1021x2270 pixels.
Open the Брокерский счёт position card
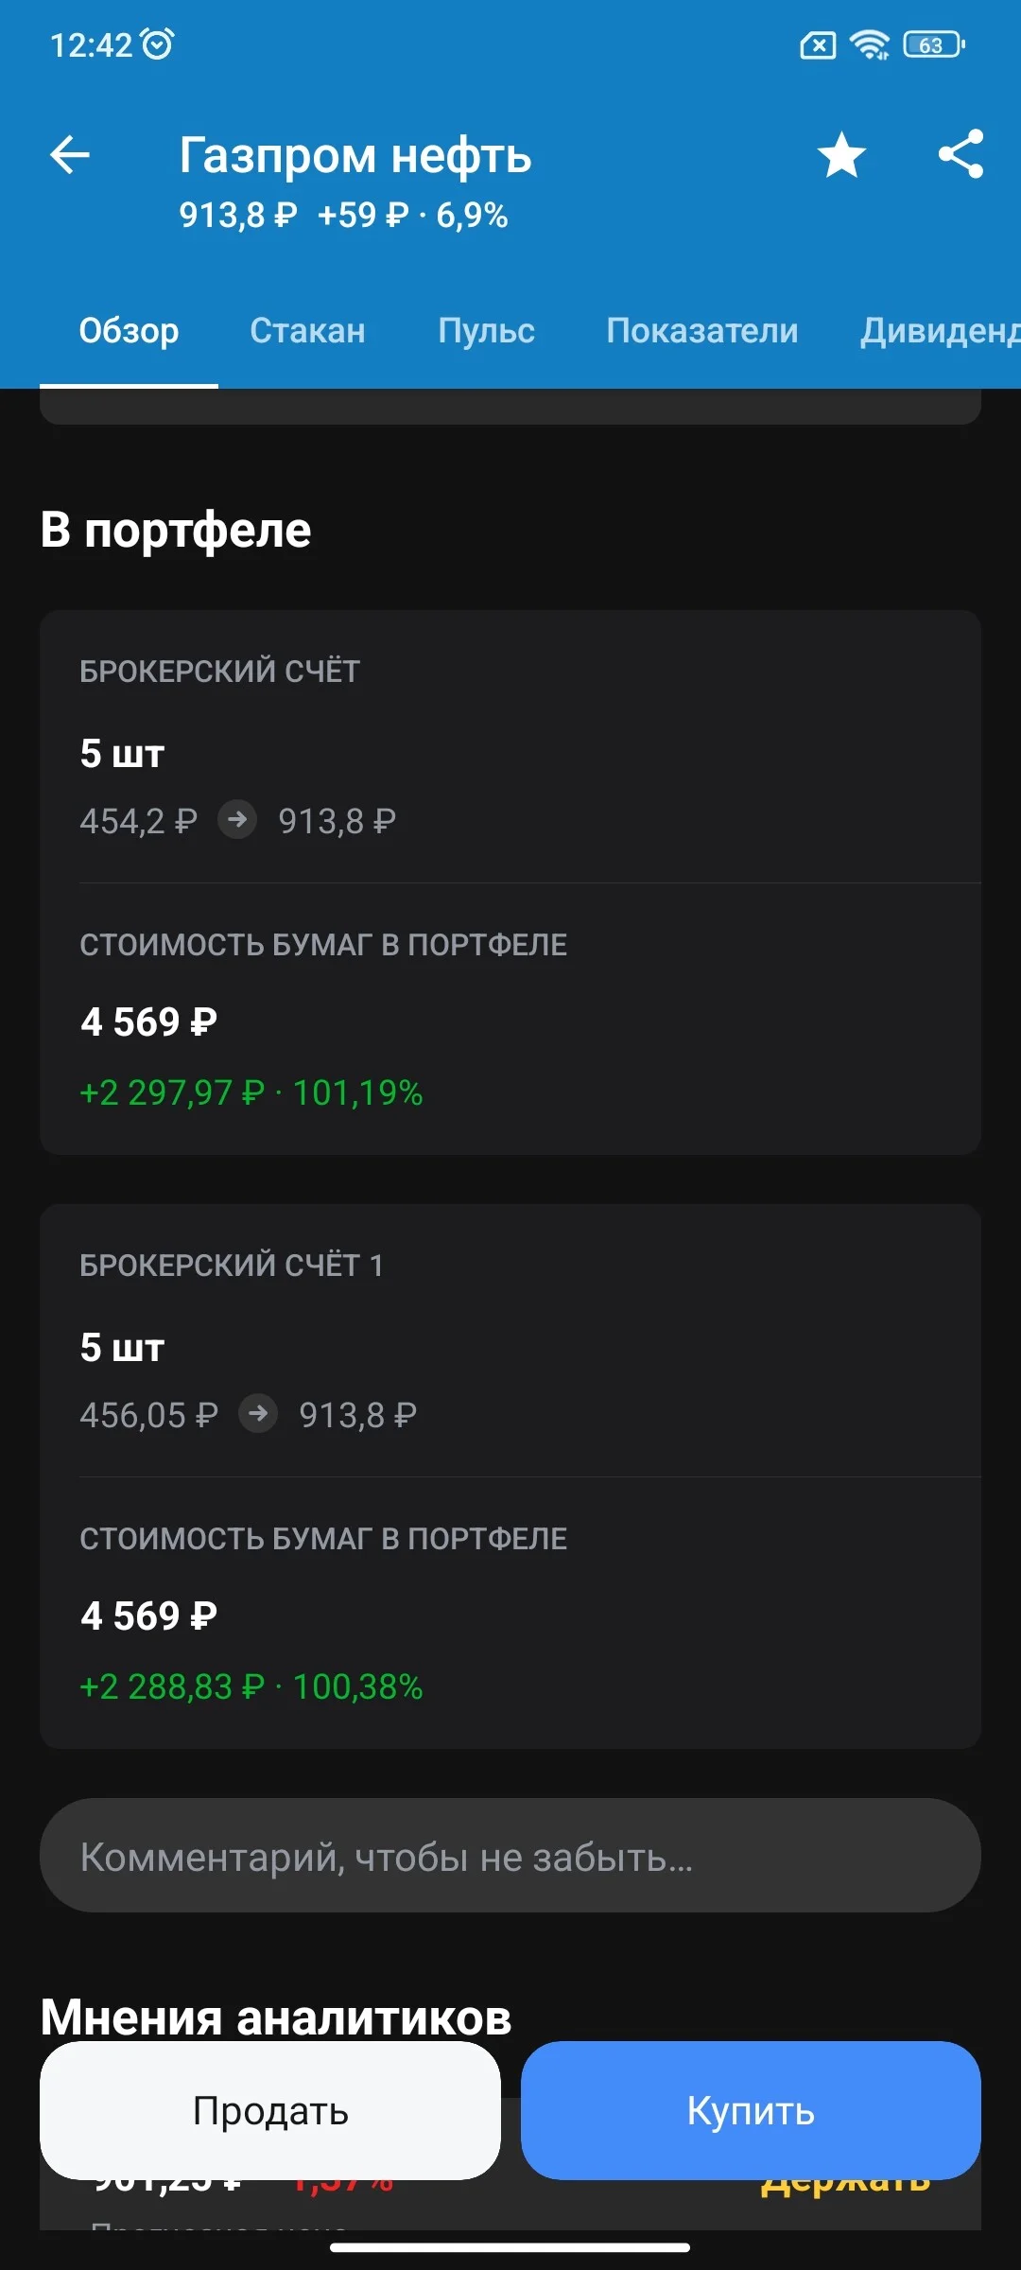pos(510,882)
